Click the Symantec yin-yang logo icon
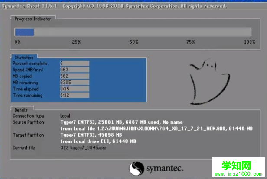 pyautogui.click(x=137, y=168)
